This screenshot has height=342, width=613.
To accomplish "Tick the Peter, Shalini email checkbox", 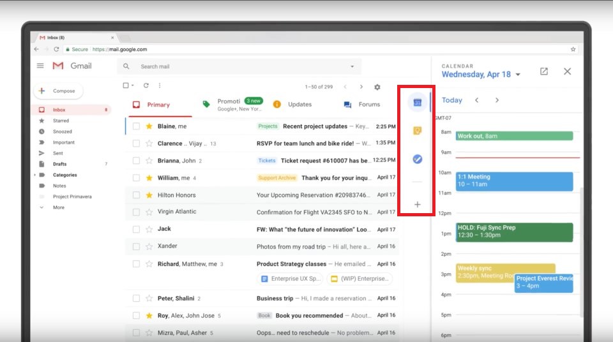I will pos(136,298).
